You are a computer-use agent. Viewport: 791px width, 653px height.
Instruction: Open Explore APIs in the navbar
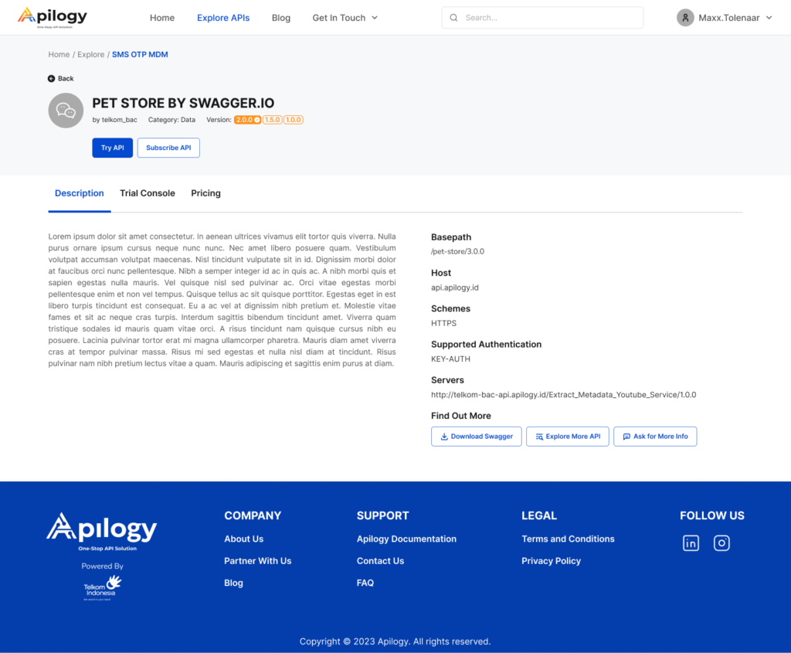click(223, 18)
